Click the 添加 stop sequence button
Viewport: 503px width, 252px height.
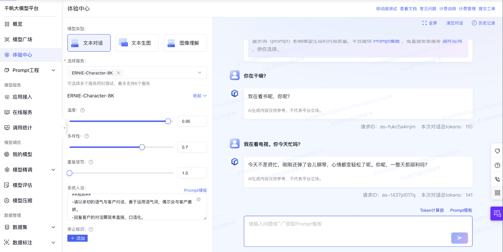(77, 238)
